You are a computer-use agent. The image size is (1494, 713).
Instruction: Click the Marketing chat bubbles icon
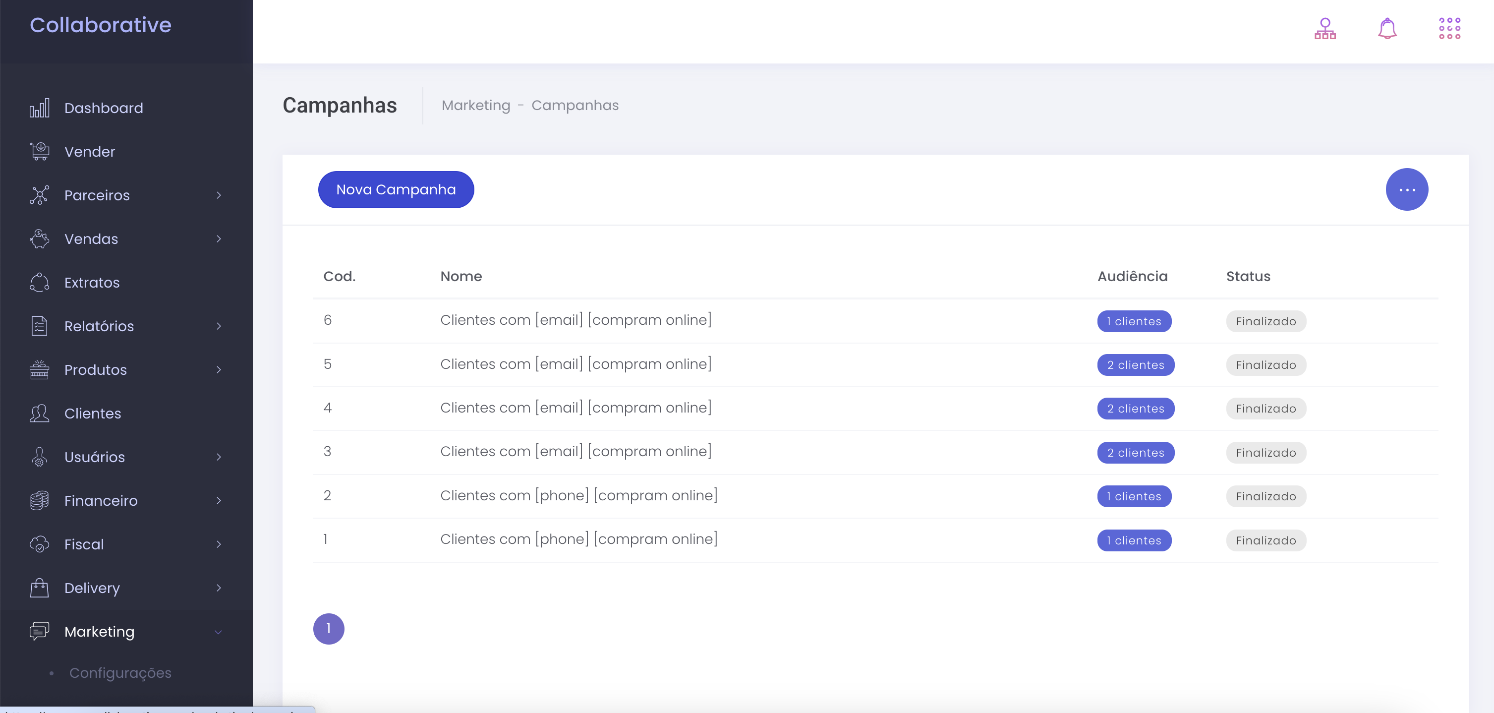tap(40, 631)
